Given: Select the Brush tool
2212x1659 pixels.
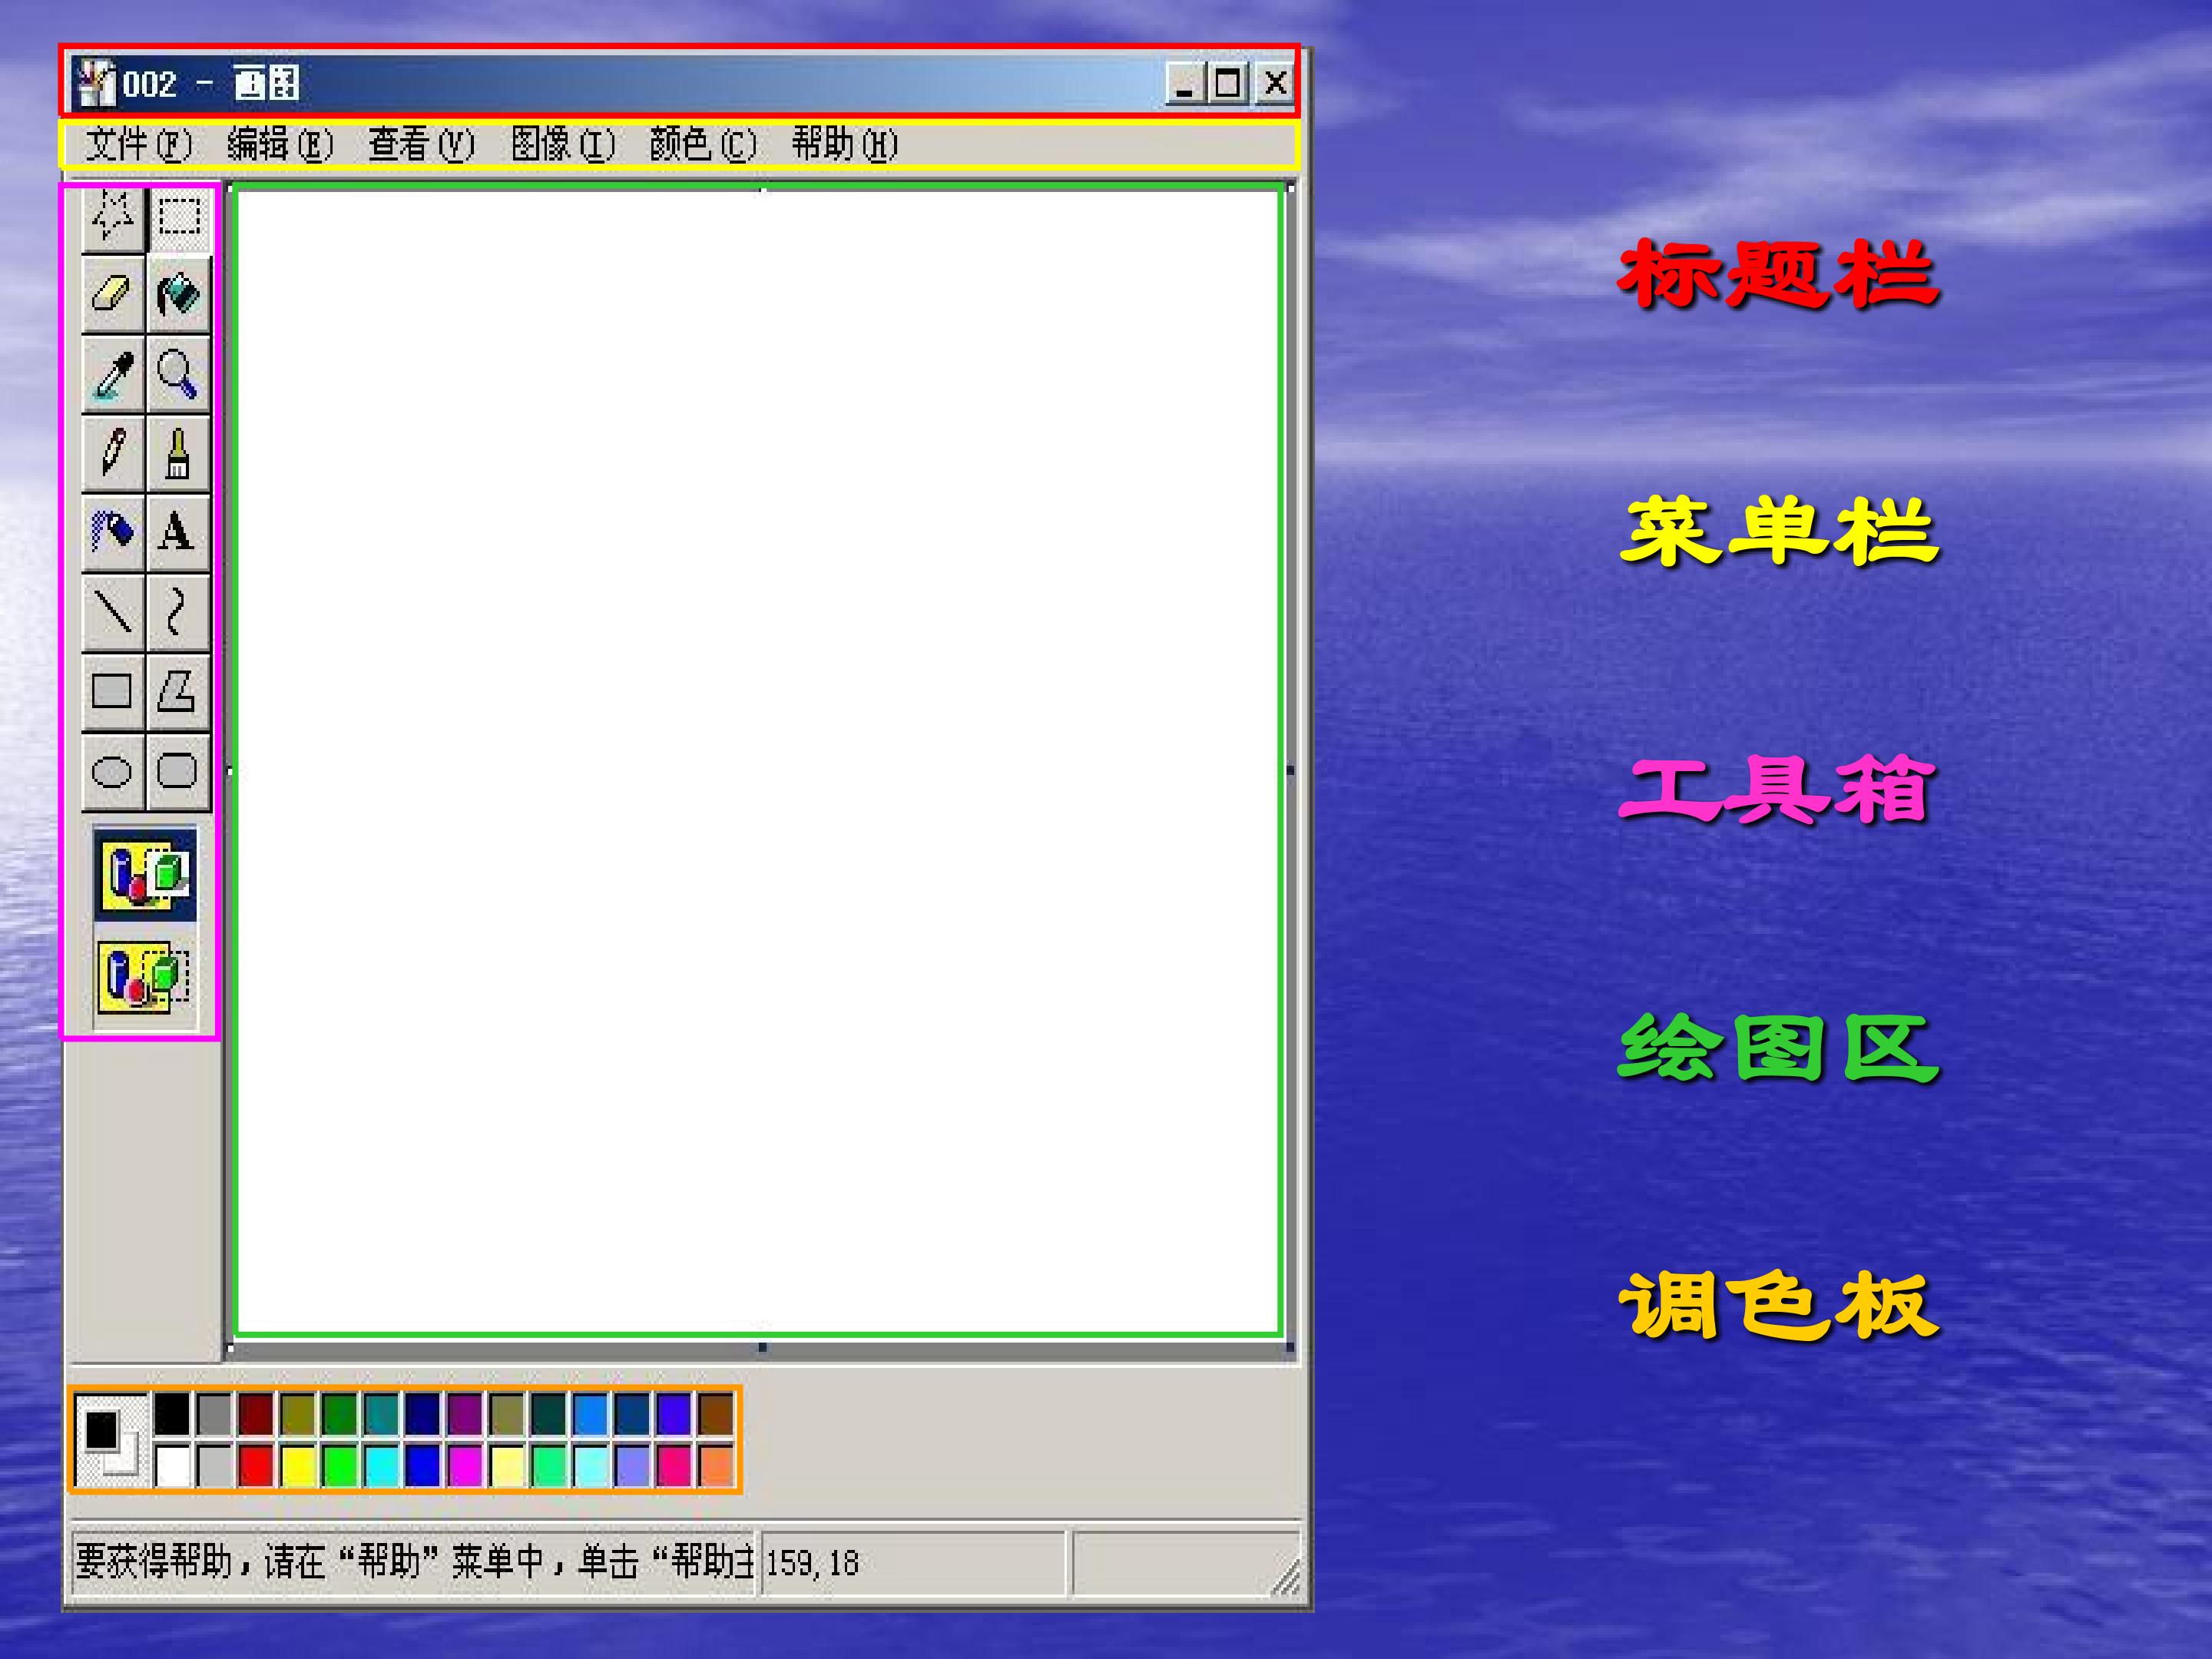Looking at the screenshot, I should (179, 453).
